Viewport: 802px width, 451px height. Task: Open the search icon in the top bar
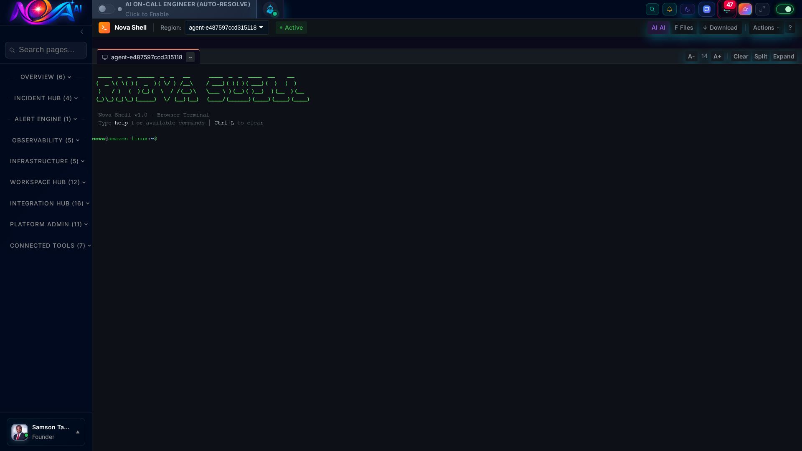pos(652,9)
